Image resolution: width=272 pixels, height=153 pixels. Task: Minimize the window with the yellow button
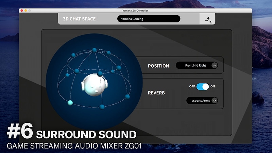point(26,11)
